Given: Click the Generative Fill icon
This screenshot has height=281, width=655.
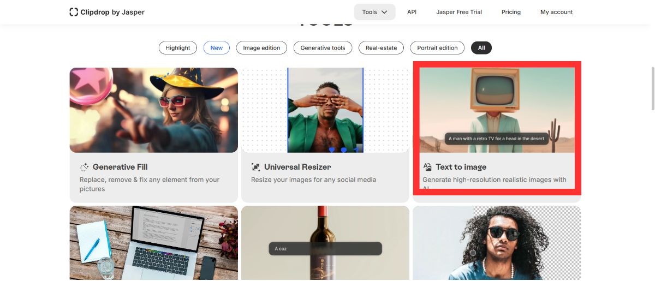Looking at the screenshot, I should 84,167.
